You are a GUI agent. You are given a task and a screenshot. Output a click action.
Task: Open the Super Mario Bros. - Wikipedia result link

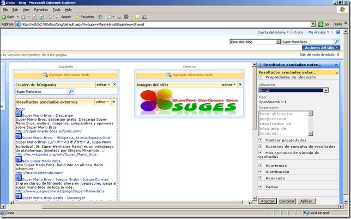click(66, 137)
